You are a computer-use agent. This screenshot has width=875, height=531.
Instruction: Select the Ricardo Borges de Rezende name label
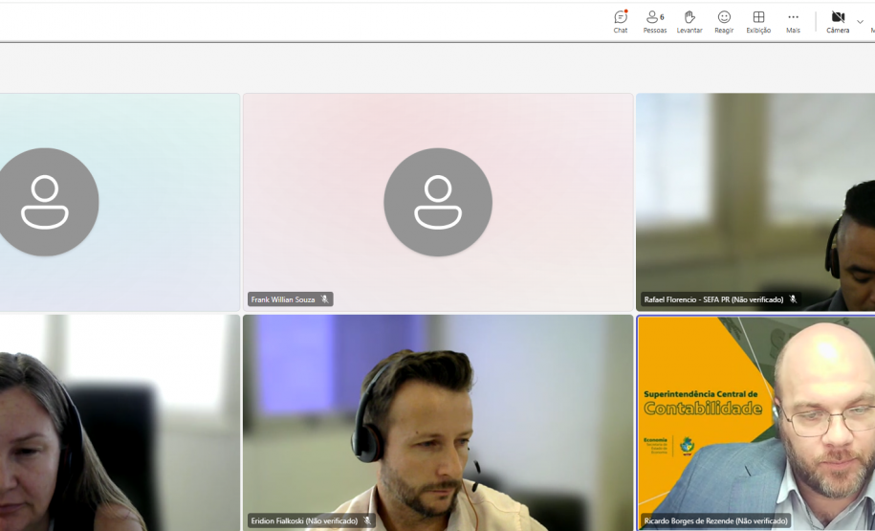tap(716, 521)
